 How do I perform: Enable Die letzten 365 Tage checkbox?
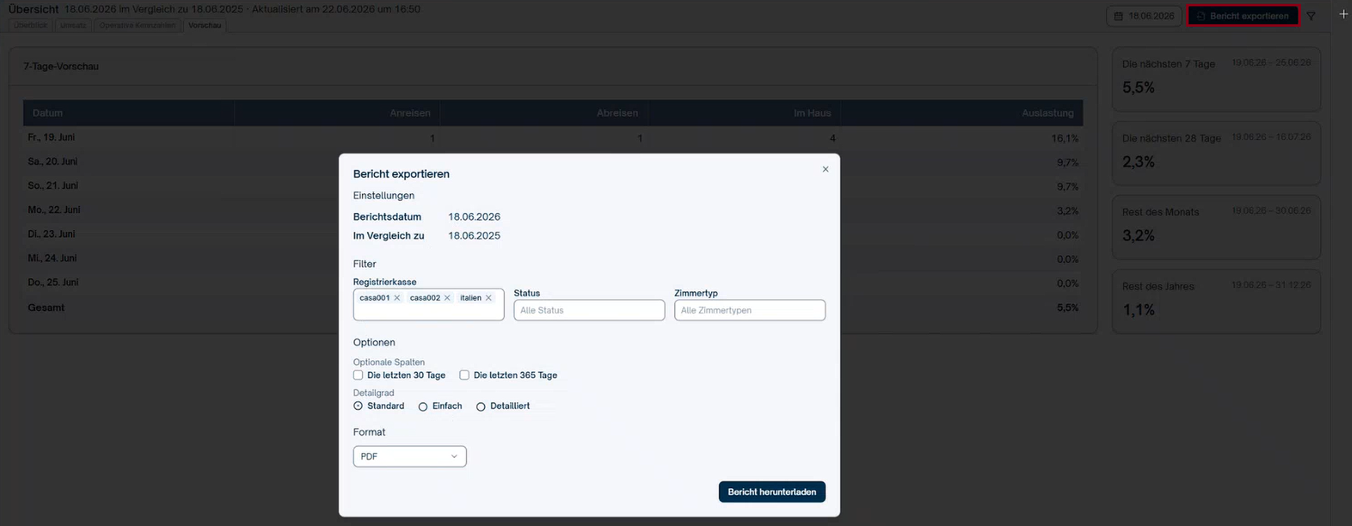pyautogui.click(x=464, y=375)
